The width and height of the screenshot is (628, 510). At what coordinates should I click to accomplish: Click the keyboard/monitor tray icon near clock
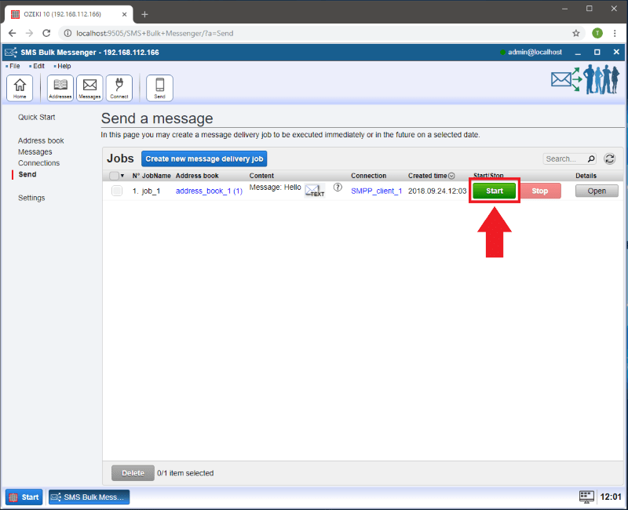[586, 497]
